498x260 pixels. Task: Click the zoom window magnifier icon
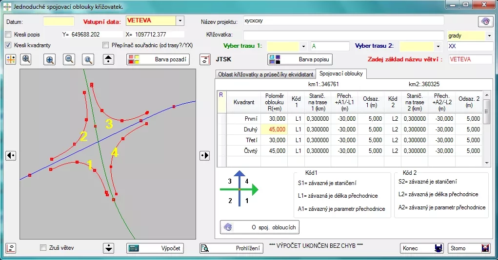pyautogui.click(x=88, y=59)
